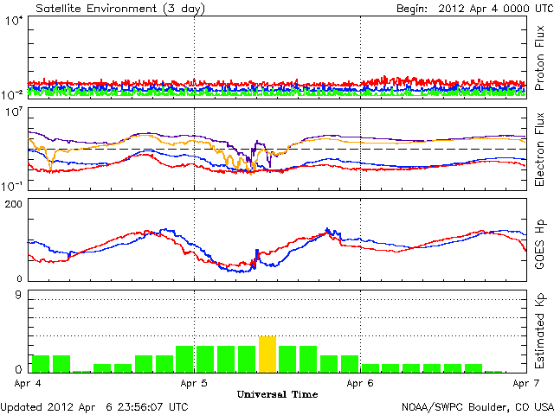554x415 pixels.
Task: Click the 'Apr 7' date label
Action: point(526,383)
